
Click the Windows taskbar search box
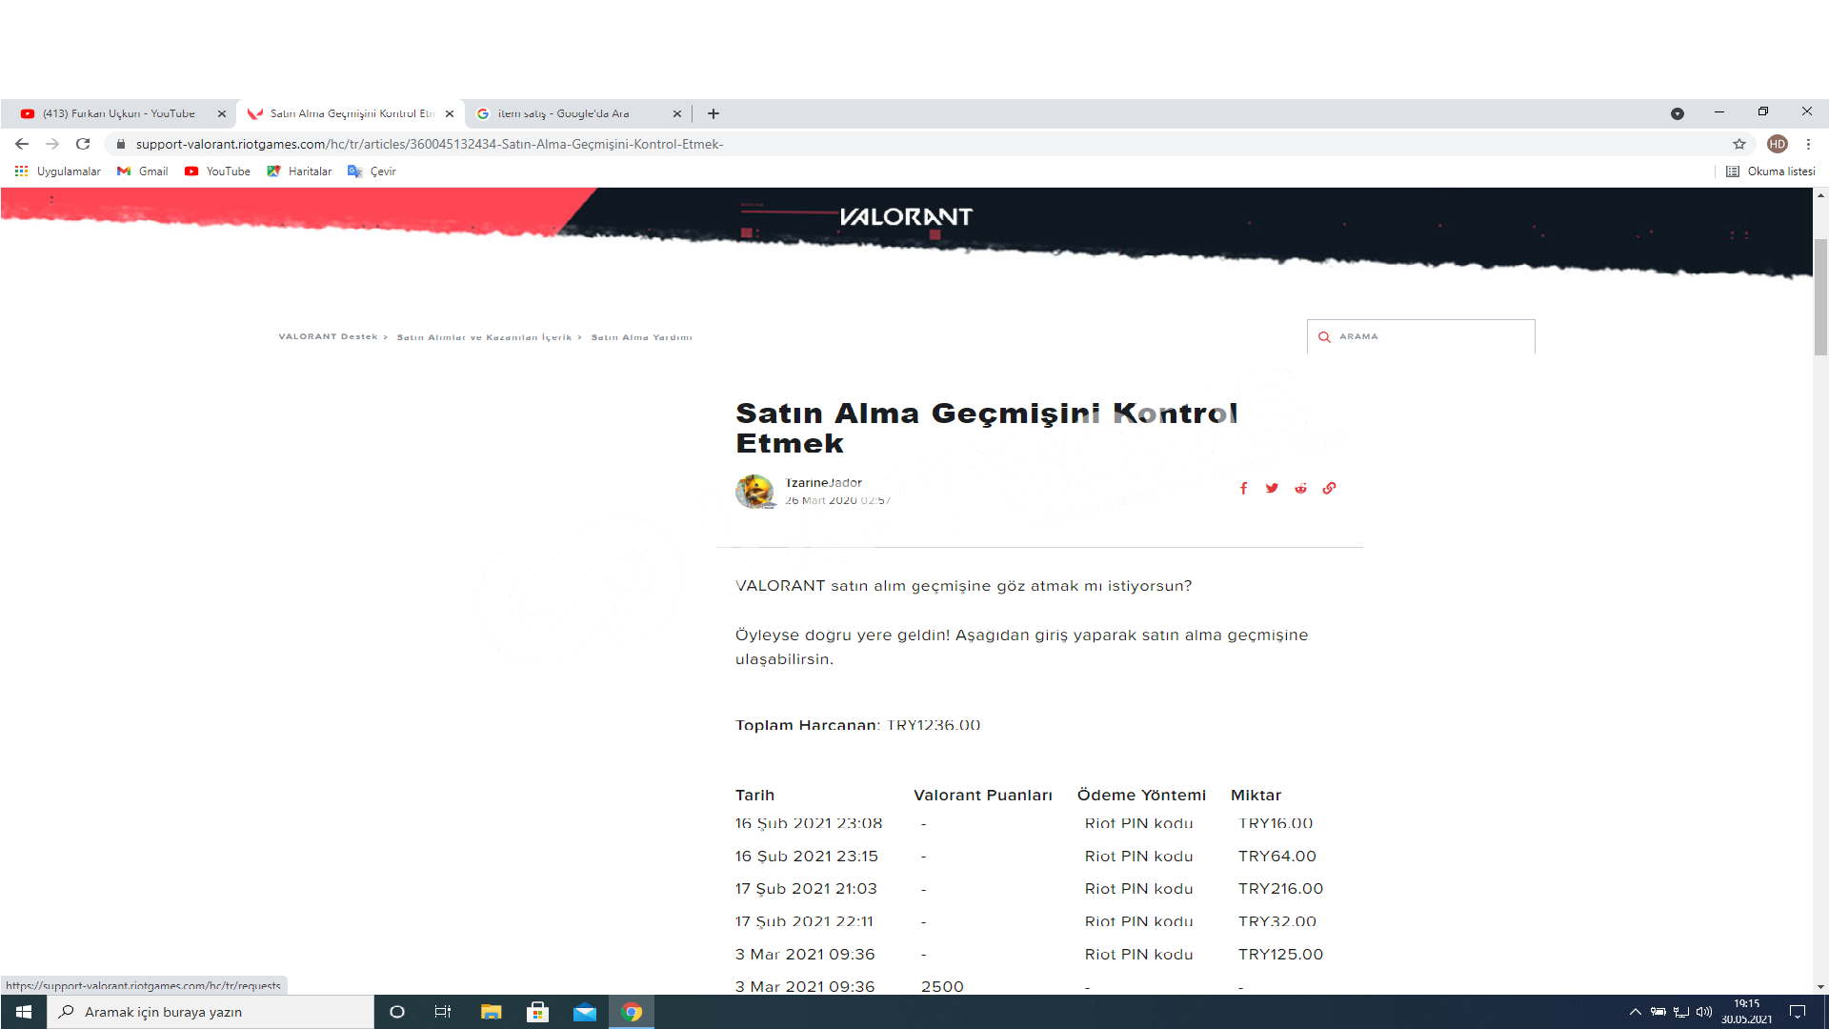point(211,1012)
